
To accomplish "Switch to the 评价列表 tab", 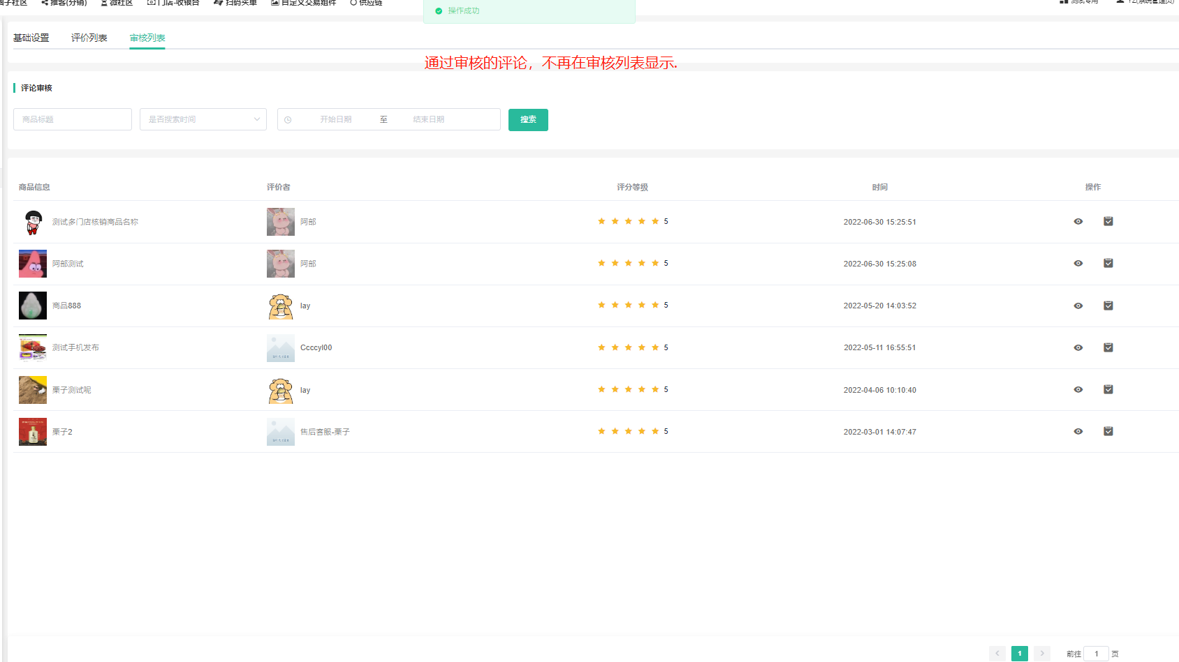I will coord(89,38).
